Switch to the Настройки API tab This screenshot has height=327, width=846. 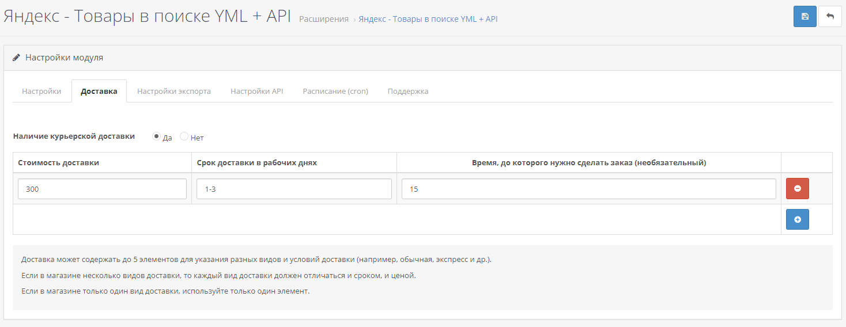257,91
